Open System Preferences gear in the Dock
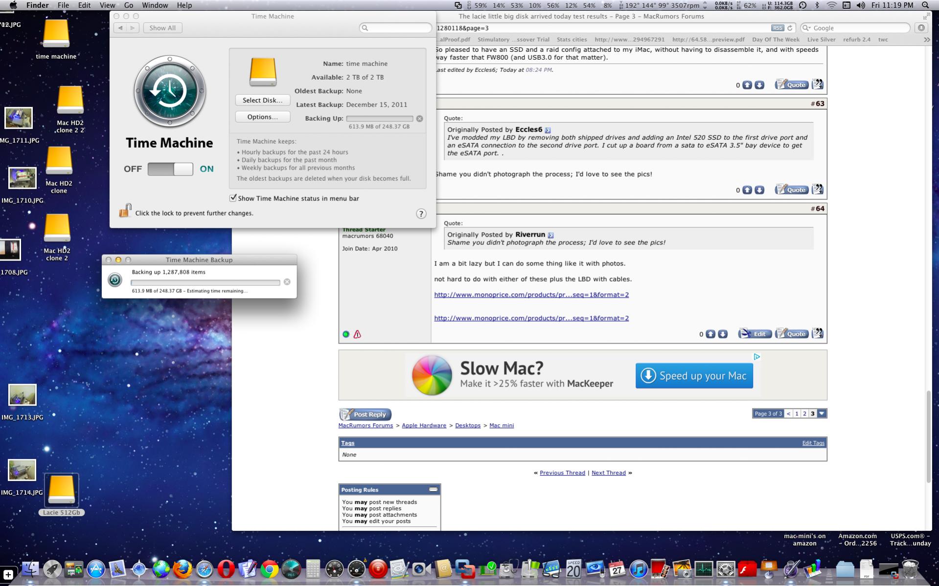The width and height of the screenshot is (939, 586). [x=725, y=569]
